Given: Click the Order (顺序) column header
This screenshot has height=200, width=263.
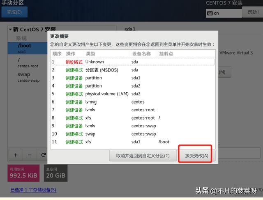Looking at the screenshot, I should point(57,54).
